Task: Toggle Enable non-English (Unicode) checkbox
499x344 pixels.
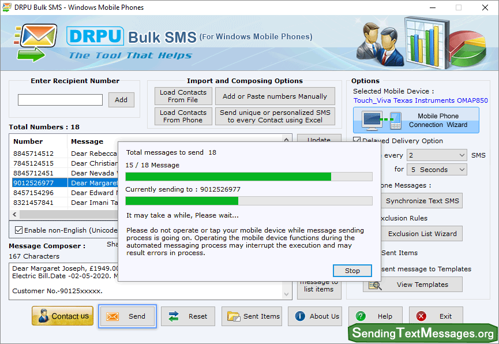Action: click(19, 230)
